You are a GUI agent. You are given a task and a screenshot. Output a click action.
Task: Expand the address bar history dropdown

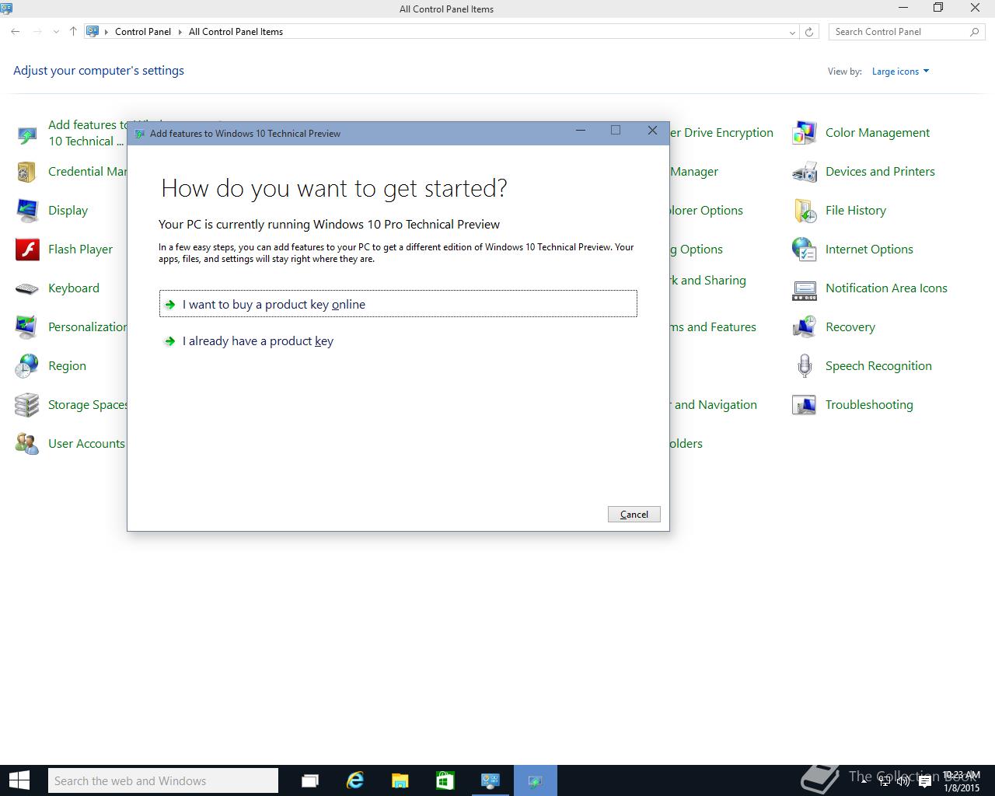792,32
